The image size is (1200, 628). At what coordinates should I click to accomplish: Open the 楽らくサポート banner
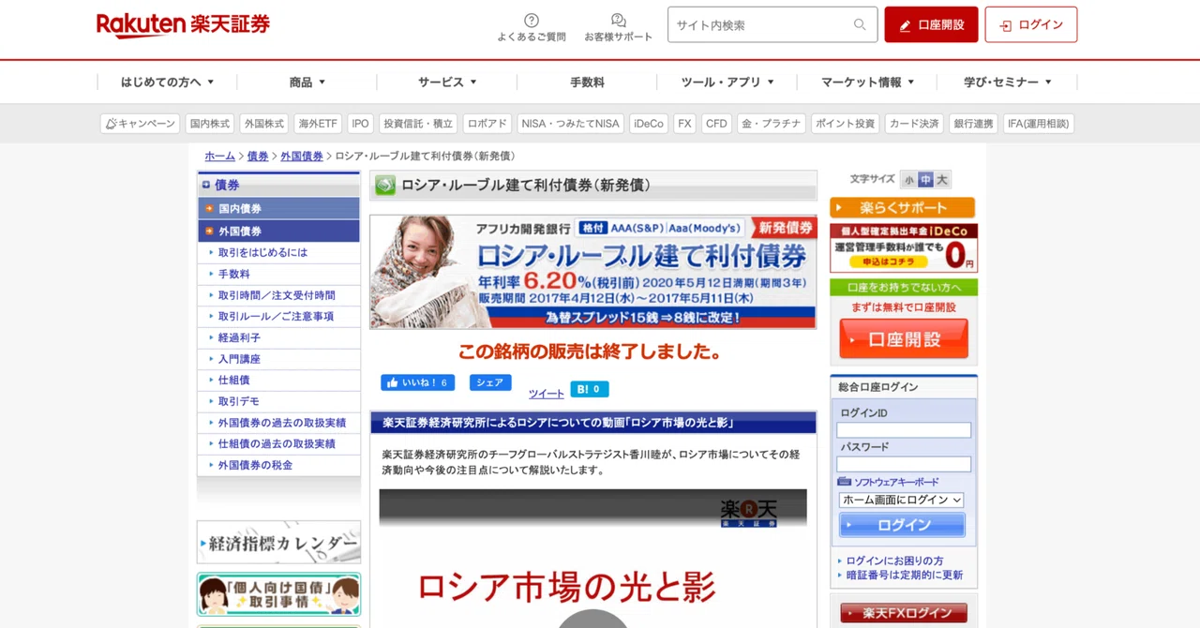point(902,207)
